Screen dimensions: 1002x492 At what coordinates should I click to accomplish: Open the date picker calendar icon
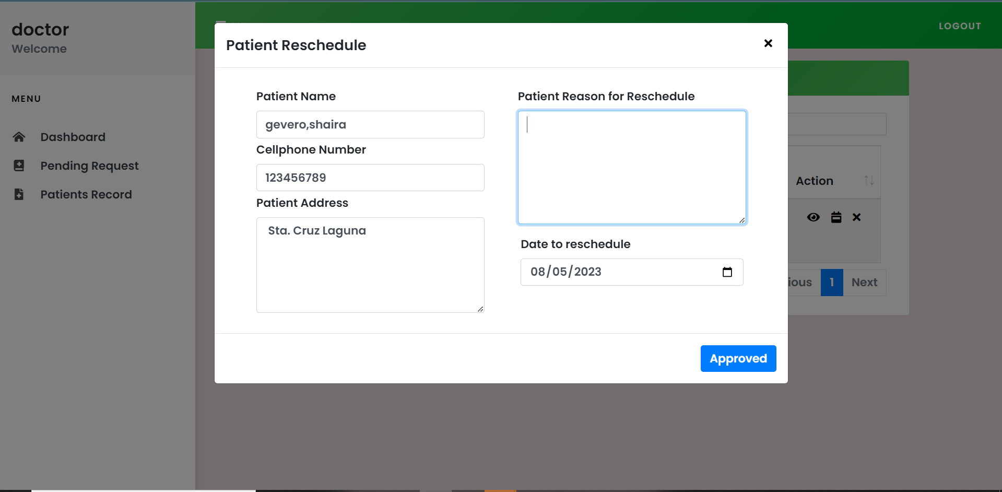coord(727,272)
